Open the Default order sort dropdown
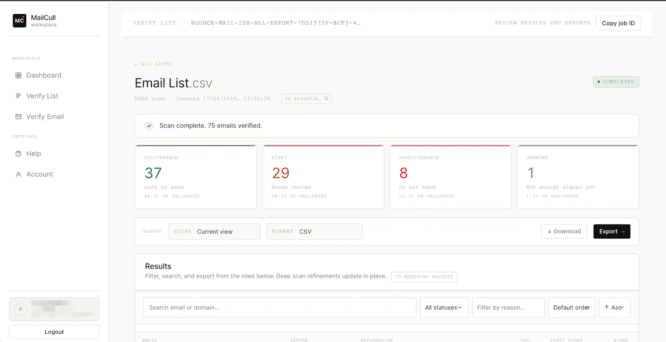This screenshot has width=666, height=342. tap(572, 308)
